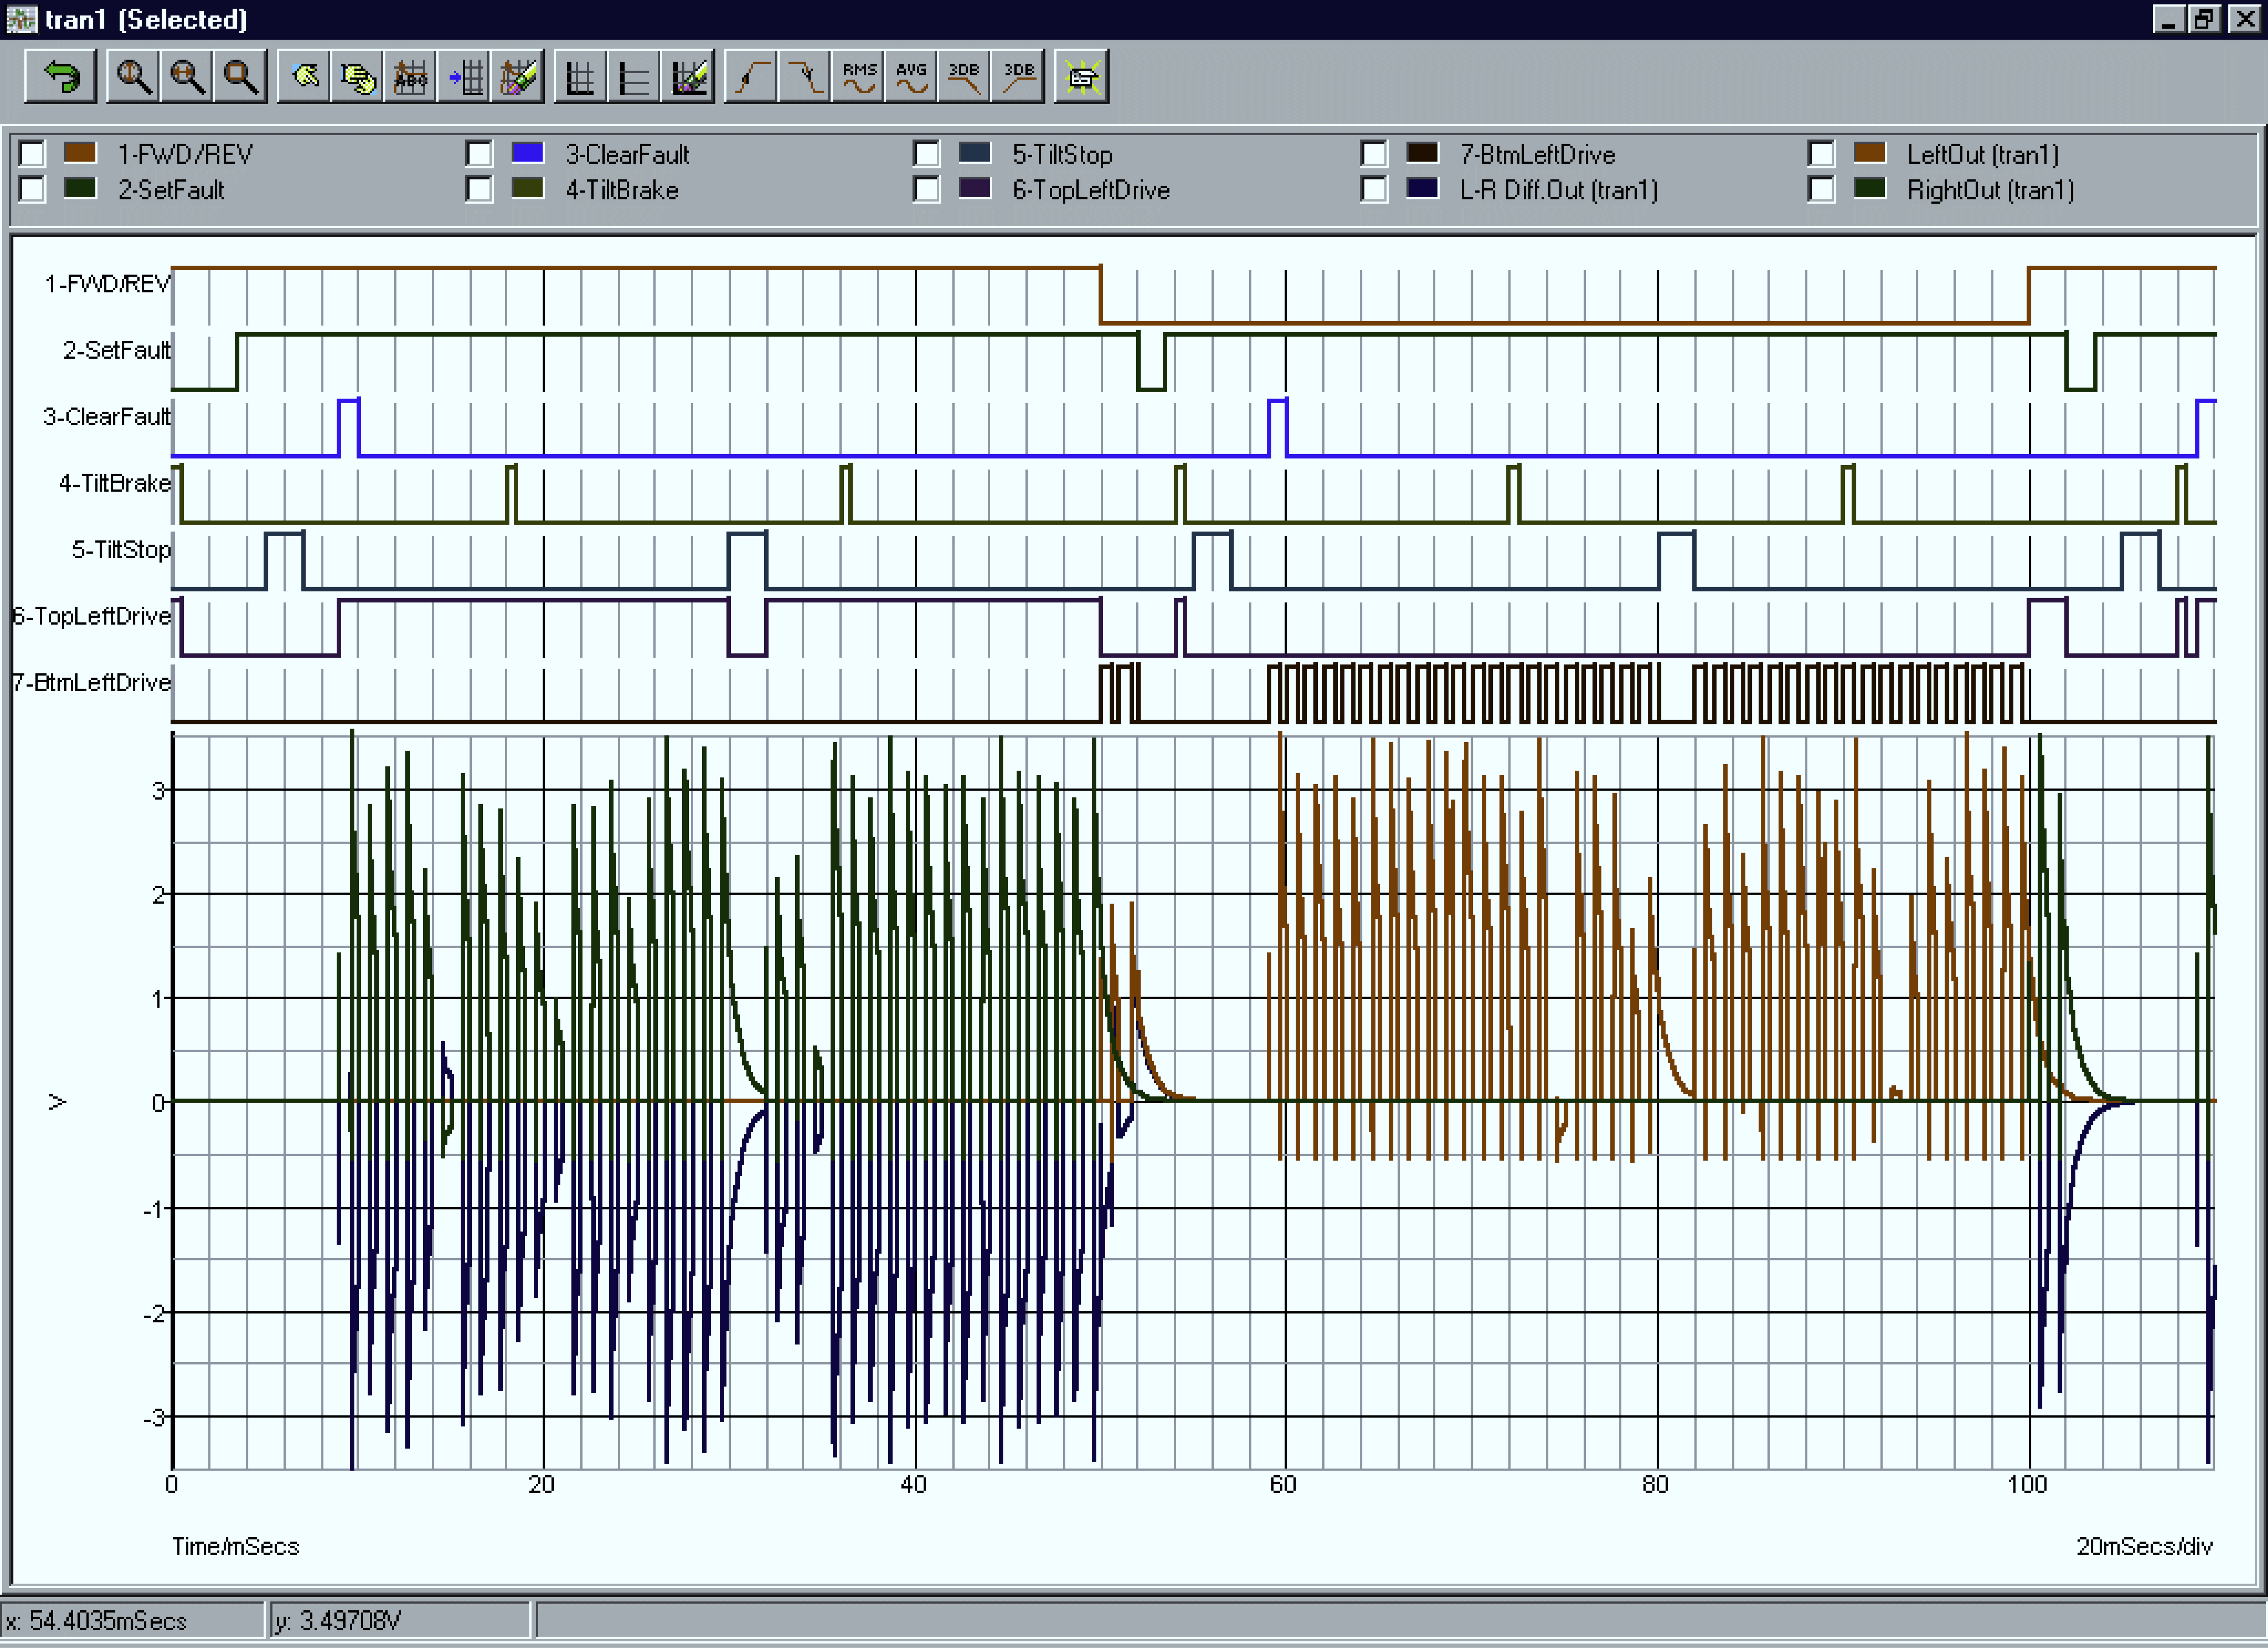The image size is (2268, 1648).
Task: Click the 3DB falling lowpass icon
Action: coord(965,77)
